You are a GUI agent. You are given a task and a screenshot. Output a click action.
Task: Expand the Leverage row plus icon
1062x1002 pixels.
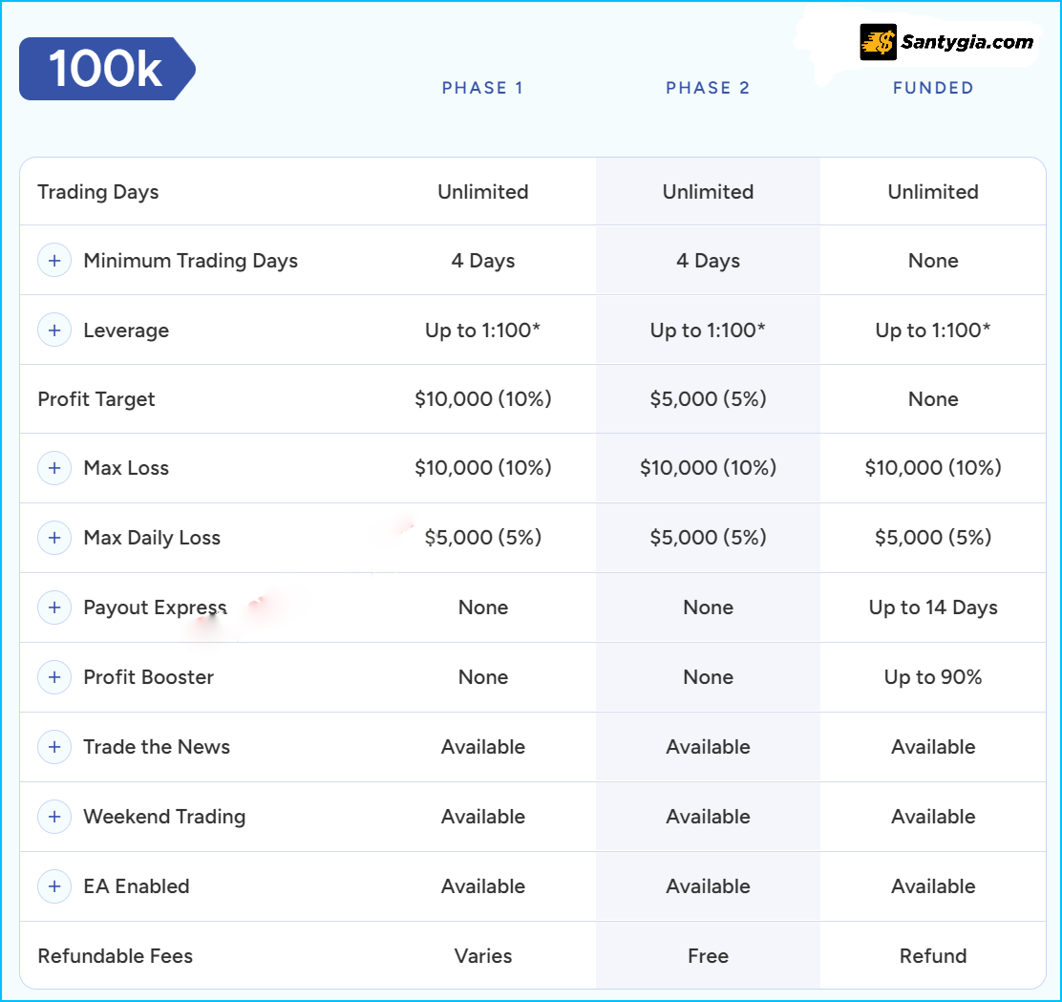pos(54,330)
